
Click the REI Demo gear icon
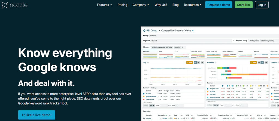click(144, 31)
